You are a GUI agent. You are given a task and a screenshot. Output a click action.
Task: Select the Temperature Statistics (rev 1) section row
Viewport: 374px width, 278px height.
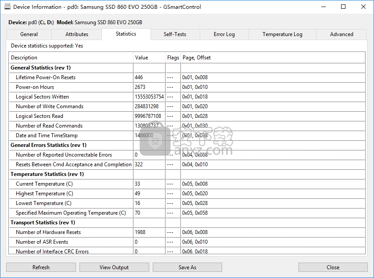click(x=187, y=174)
